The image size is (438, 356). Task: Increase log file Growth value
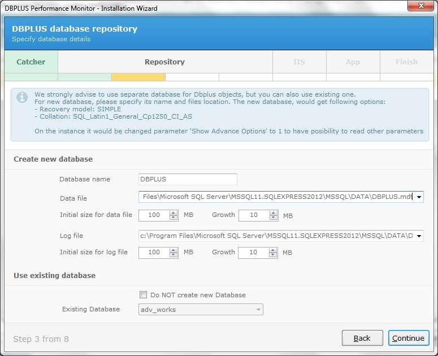(273, 250)
